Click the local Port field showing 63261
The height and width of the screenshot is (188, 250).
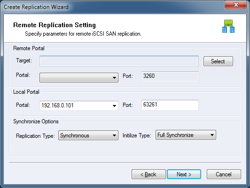click(170, 105)
